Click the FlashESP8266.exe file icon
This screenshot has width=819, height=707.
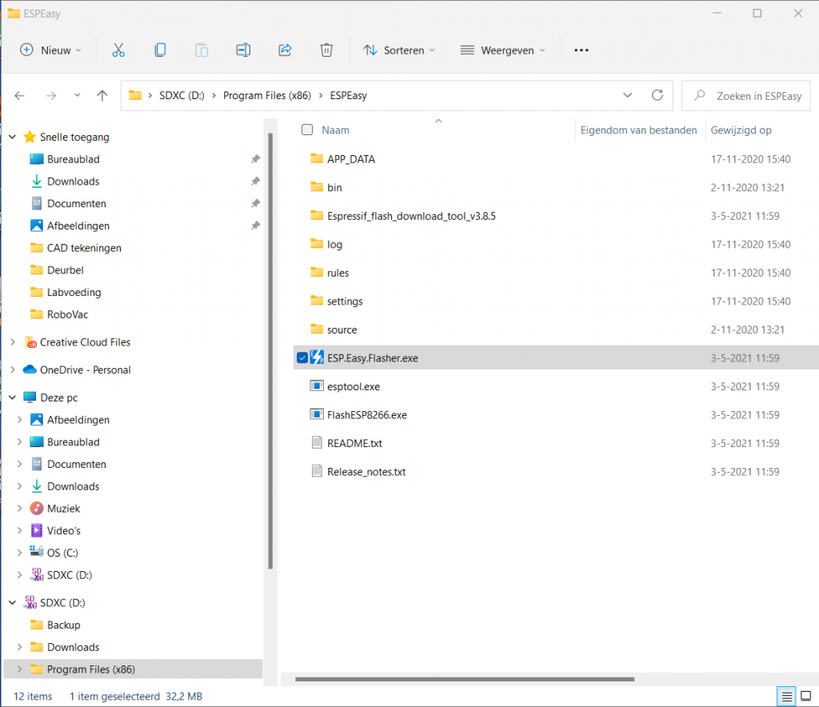317,414
